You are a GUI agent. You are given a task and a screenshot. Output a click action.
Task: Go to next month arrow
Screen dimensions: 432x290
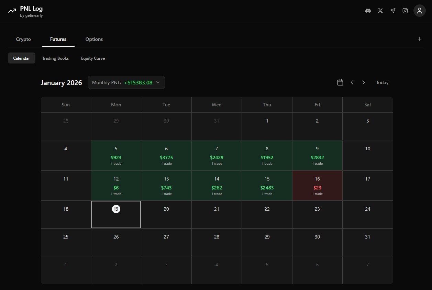click(x=363, y=82)
